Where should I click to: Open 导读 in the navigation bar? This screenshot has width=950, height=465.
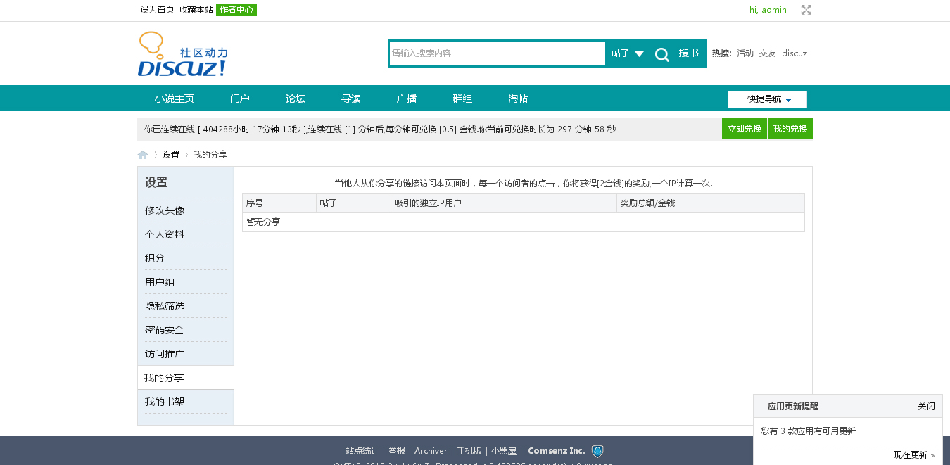click(351, 98)
